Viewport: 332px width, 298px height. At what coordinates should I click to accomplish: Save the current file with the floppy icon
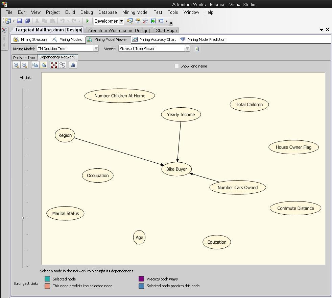point(20,21)
